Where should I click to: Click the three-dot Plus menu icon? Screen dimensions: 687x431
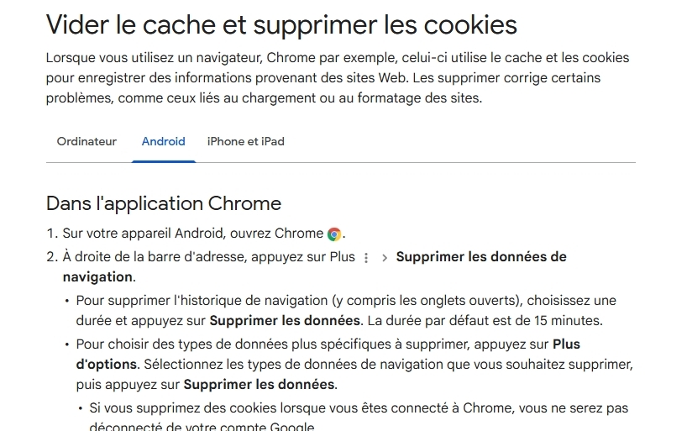pos(366,258)
